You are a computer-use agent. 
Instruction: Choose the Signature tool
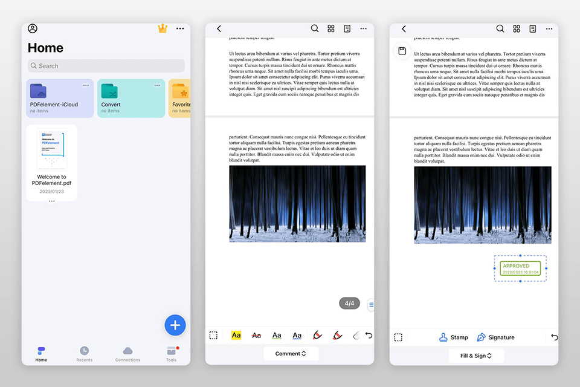pyautogui.click(x=495, y=337)
